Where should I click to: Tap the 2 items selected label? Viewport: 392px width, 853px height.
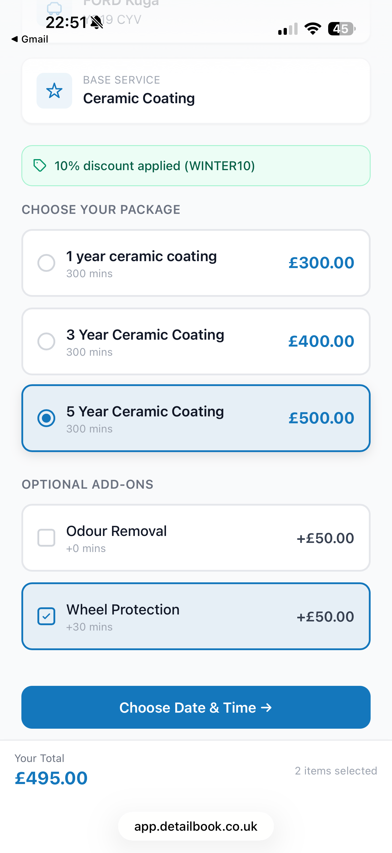(336, 771)
